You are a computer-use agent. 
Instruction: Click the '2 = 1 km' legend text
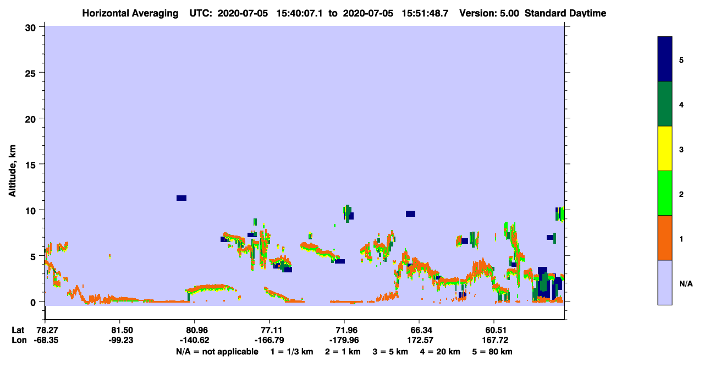(x=343, y=352)
